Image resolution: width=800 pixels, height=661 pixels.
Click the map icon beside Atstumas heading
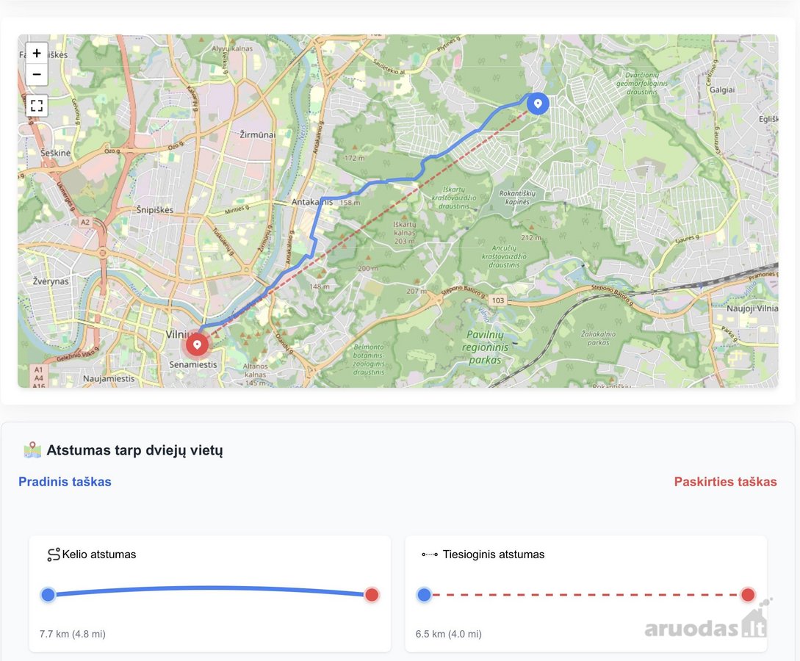coord(32,449)
